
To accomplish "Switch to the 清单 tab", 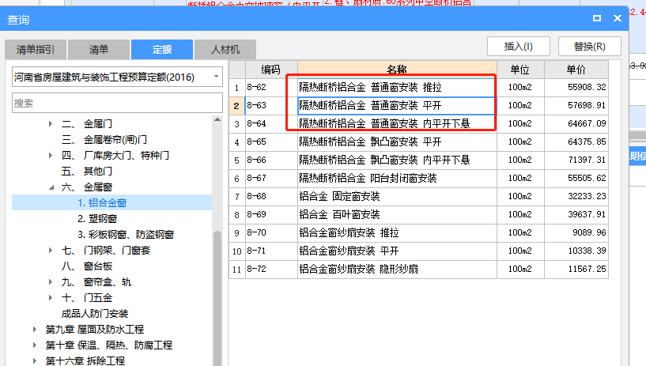I will (x=99, y=50).
